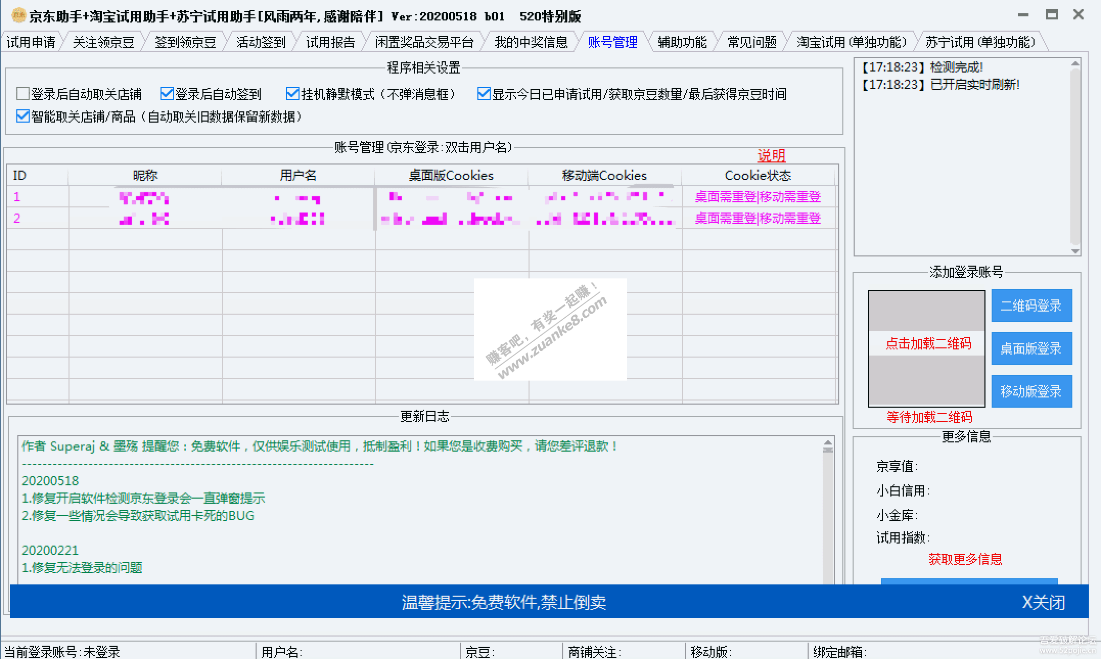Click the ID column header
This screenshot has width=1101, height=659.
click(x=37, y=175)
